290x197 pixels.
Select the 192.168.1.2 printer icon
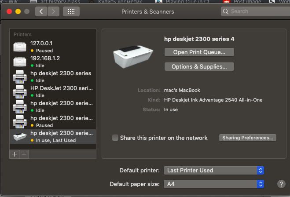click(x=20, y=62)
